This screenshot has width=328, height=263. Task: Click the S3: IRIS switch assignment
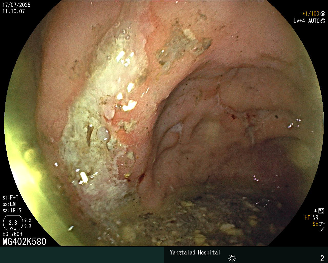[12, 211]
